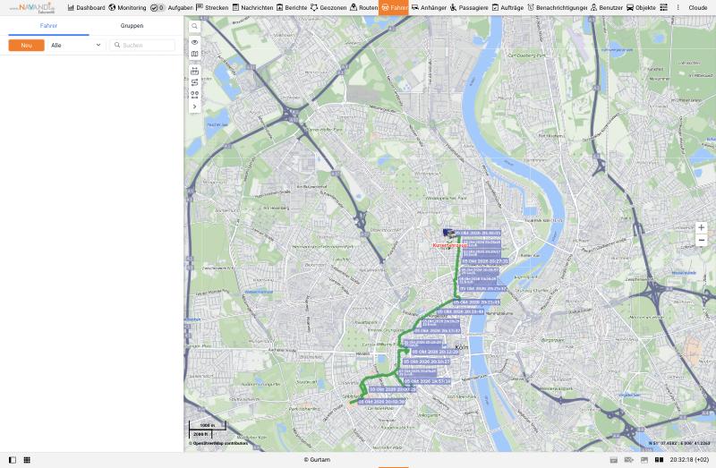
Task: Click the gray unit-arrow icon in bottom bar
Action: 629,460
